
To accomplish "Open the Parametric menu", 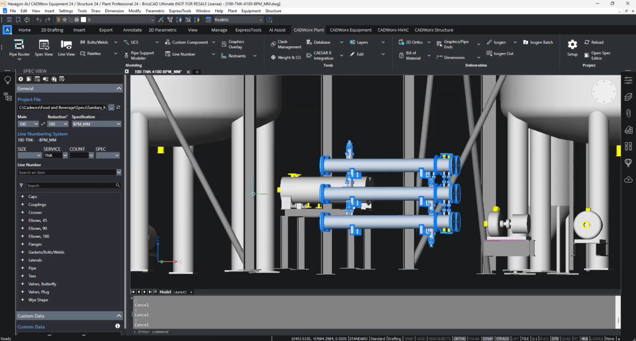I will [x=155, y=10].
